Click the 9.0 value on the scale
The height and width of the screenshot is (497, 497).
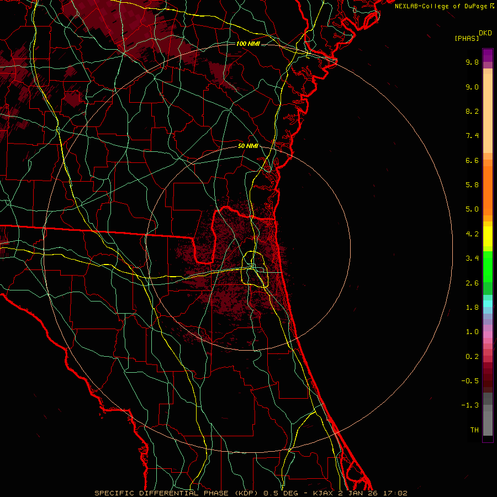pos(472,87)
